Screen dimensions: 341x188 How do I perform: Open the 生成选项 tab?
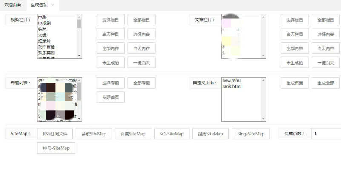pos(39,5)
